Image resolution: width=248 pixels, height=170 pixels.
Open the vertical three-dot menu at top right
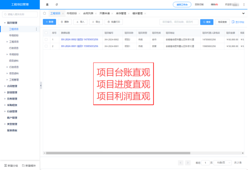pos(244,4)
